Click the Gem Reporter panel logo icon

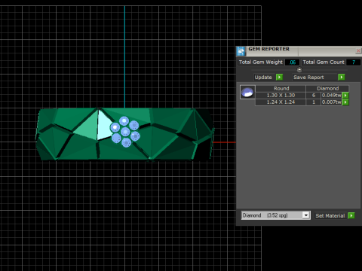click(241, 51)
